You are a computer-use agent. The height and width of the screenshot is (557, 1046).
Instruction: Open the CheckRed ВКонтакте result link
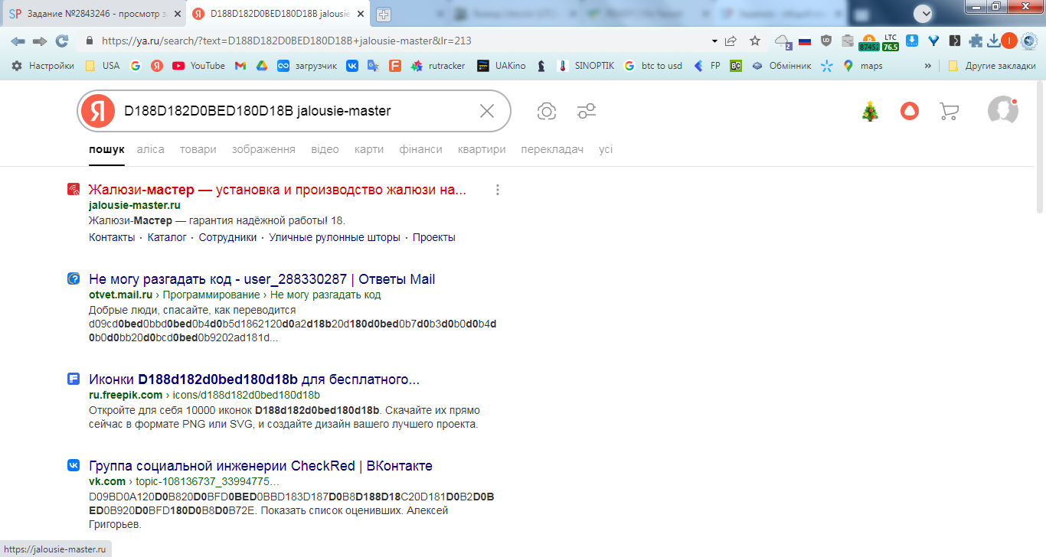[x=260, y=466]
